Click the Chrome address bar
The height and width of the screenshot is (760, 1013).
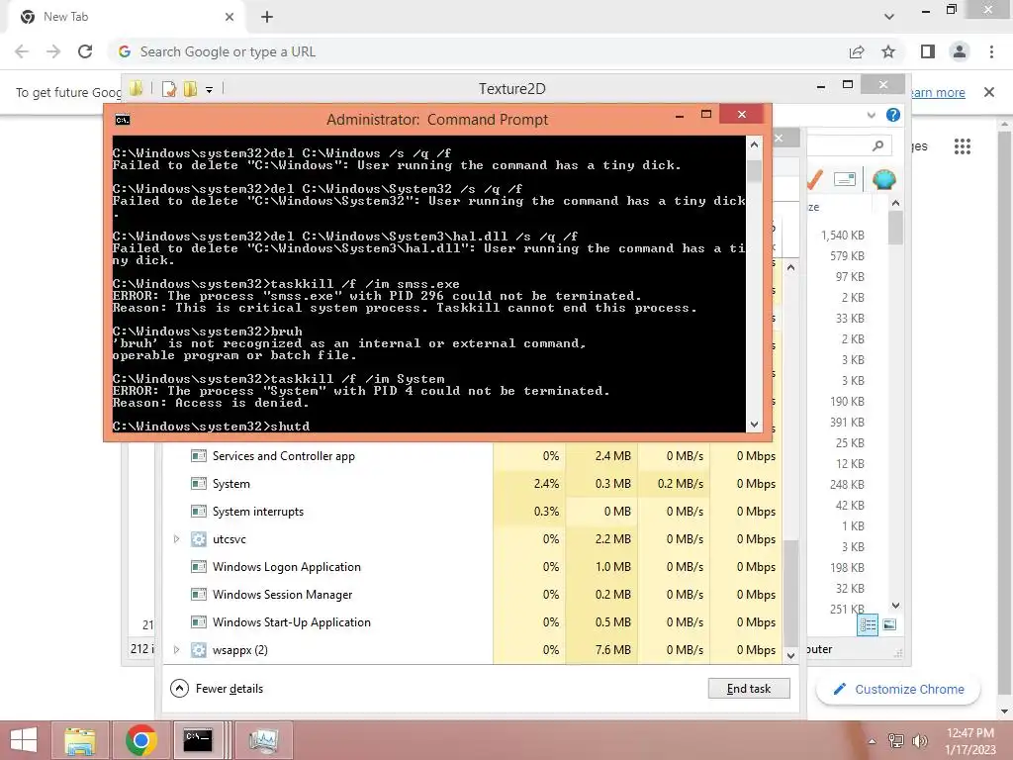point(478,51)
